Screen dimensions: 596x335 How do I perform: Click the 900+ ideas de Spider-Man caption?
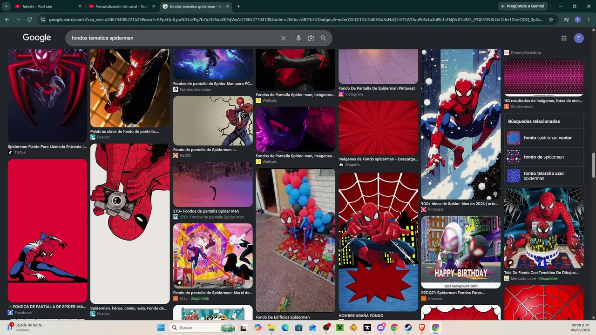(x=459, y=204)
